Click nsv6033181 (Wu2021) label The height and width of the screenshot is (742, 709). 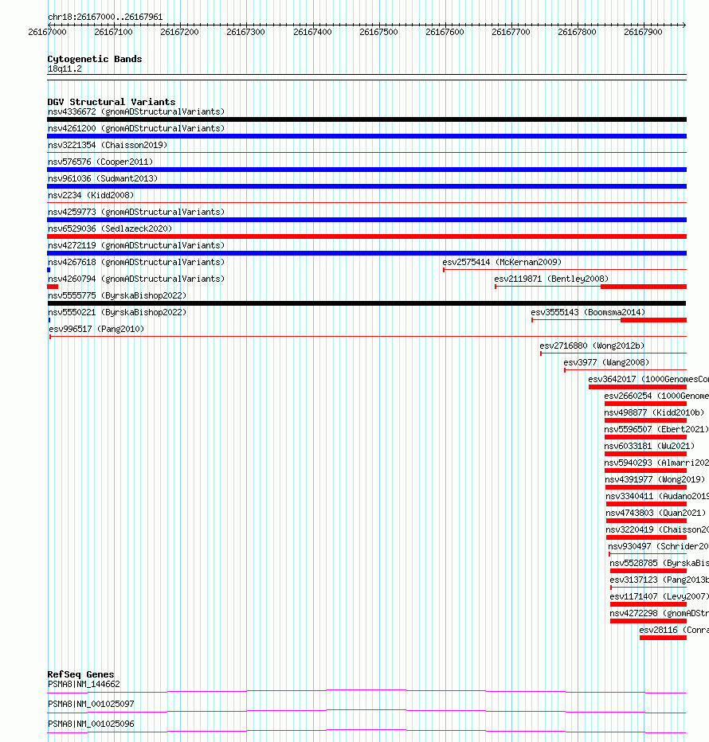tap(649, 447)
